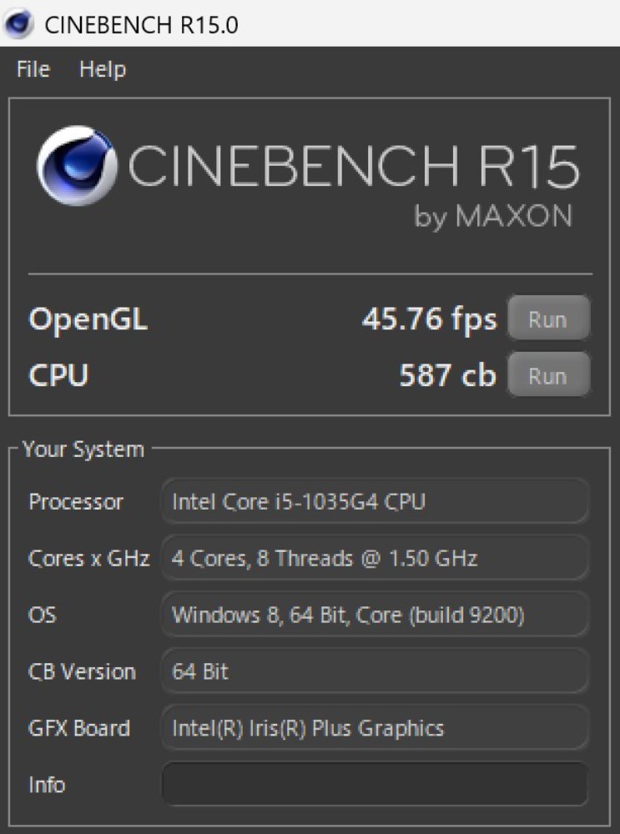The image size is (620, 834).
Task: Click the Processor field showing i5-1035G4
Action: (376, 501)
